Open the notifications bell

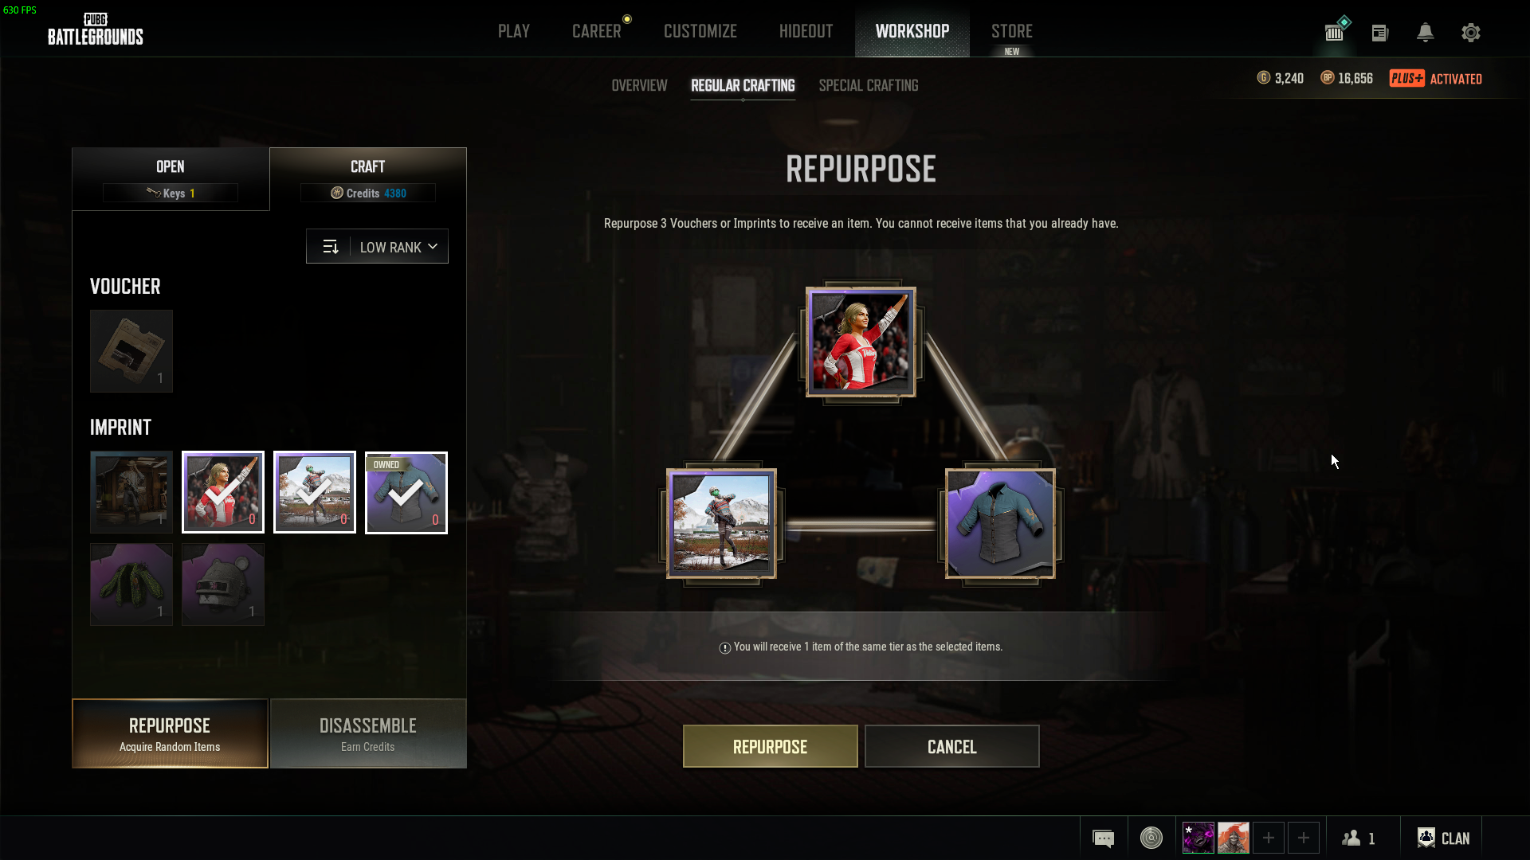(x=1425, y=33)
